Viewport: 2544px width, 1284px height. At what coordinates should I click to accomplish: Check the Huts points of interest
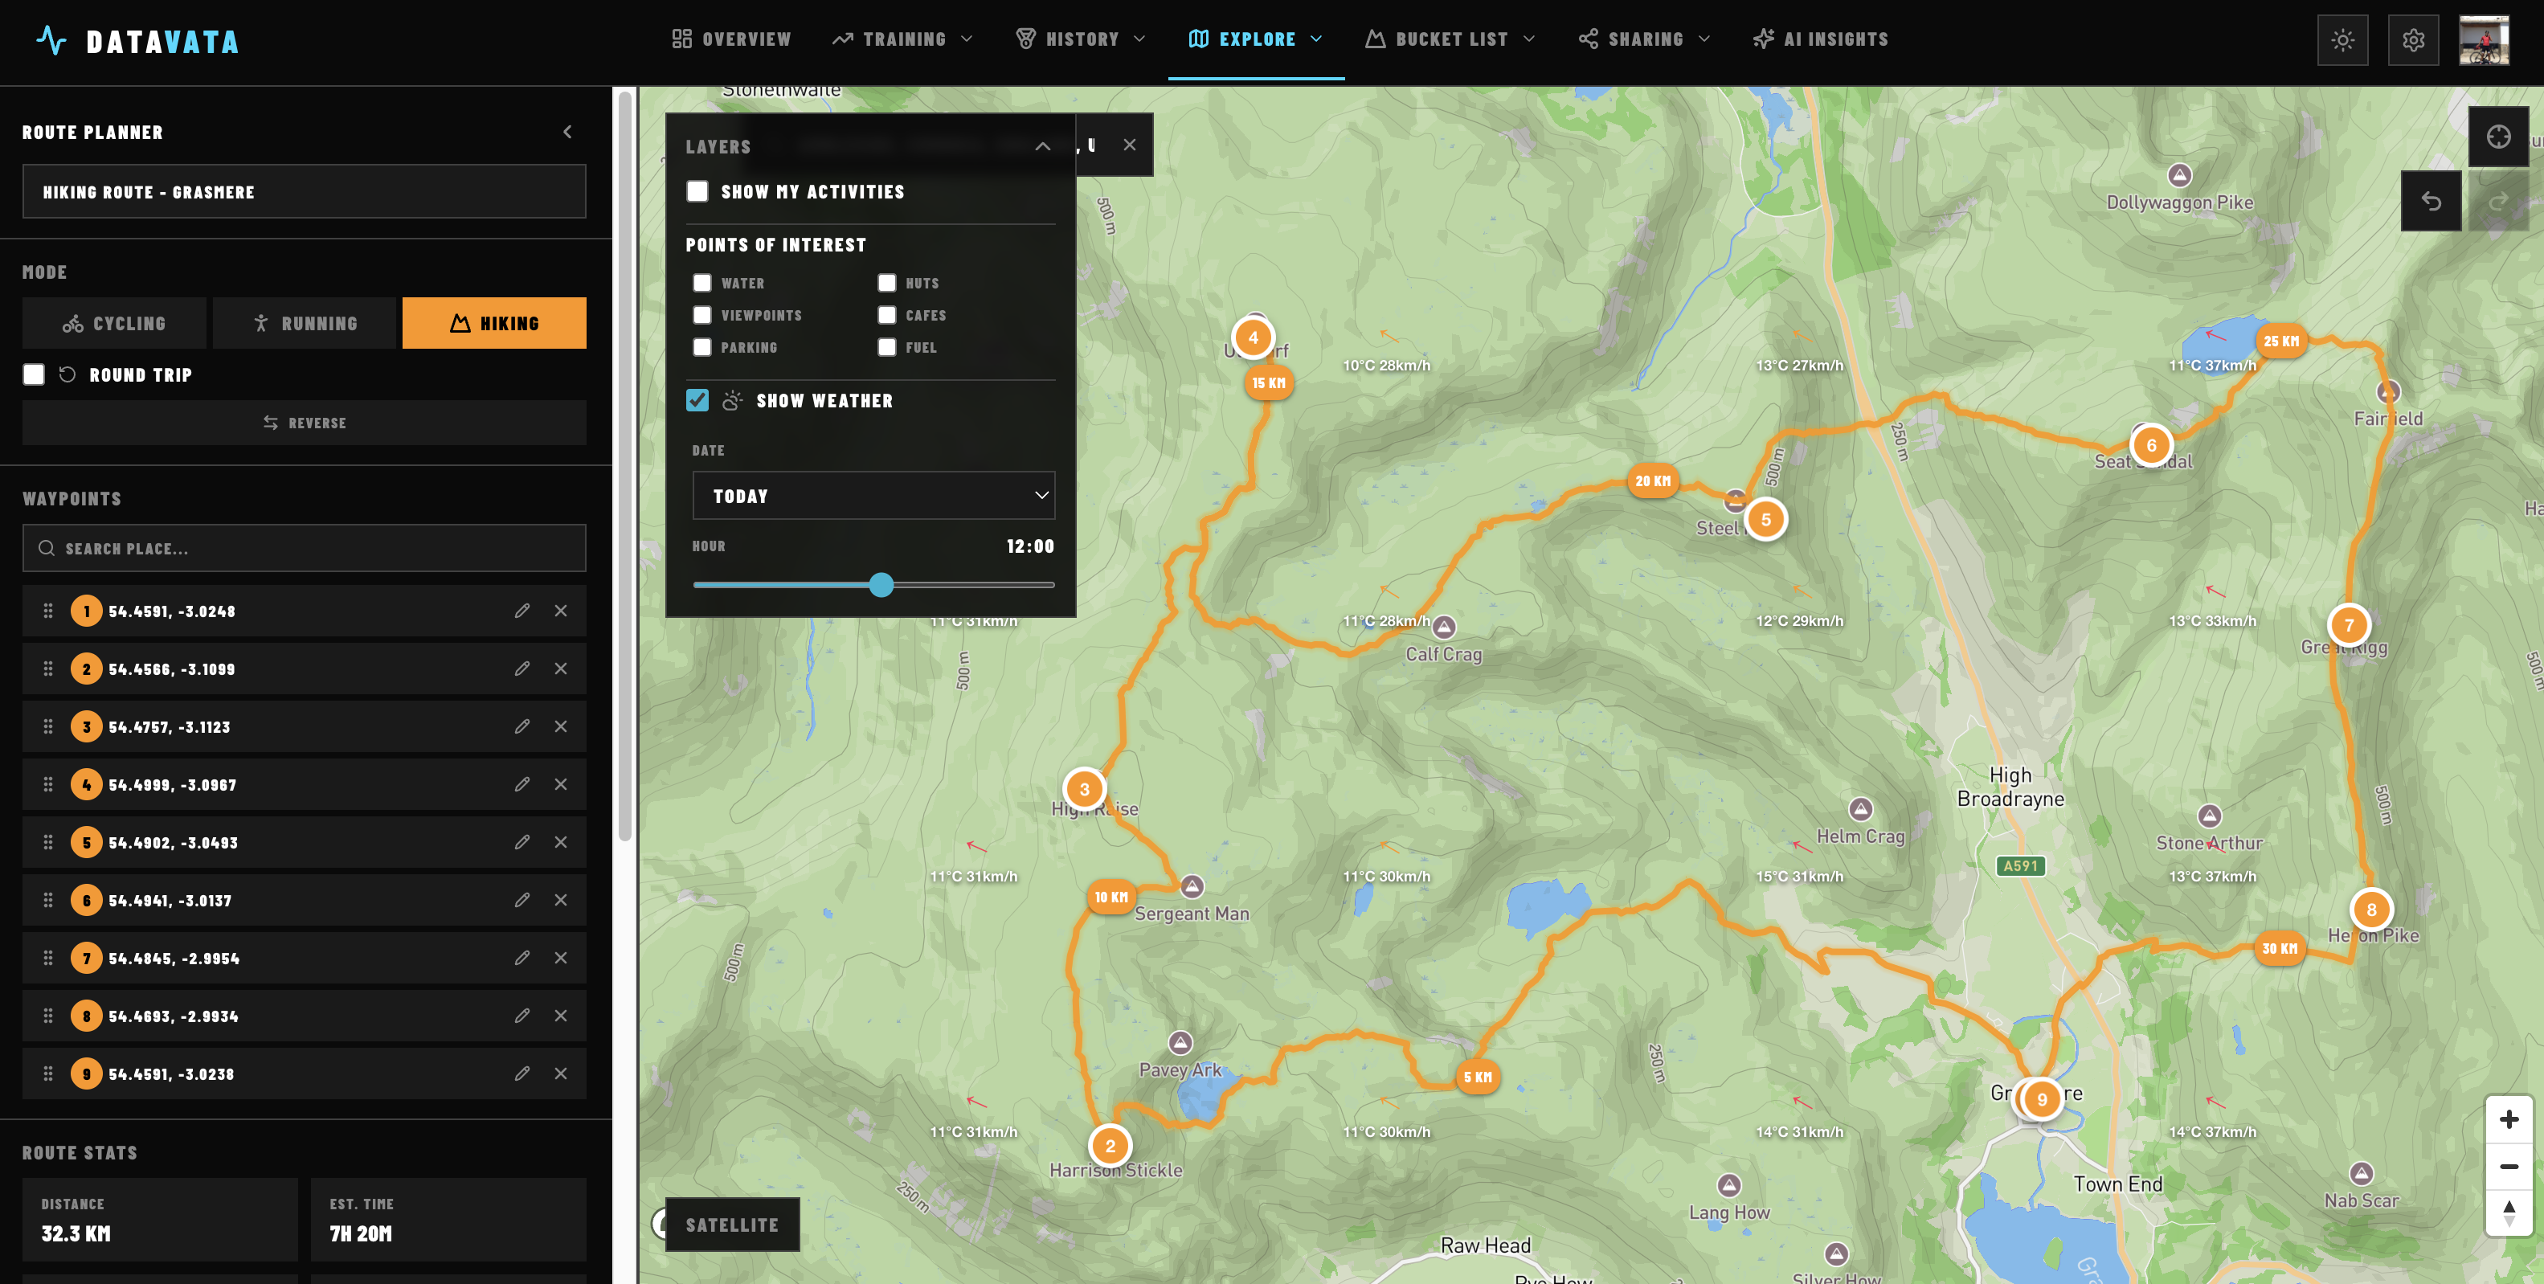tap(887, 284)
